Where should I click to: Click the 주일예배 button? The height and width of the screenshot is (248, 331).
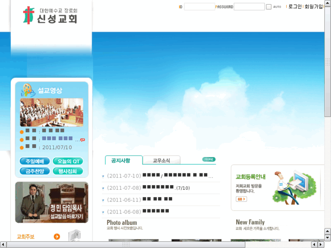pos(35,161)
